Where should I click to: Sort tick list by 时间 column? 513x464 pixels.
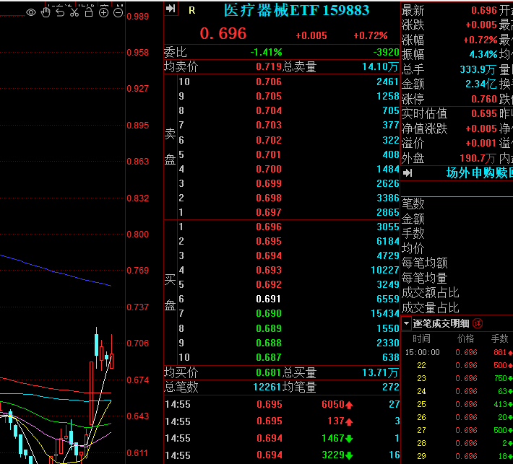tap(421, 338)
